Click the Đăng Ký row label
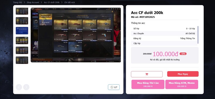Viewport: 215px width, 99px height. 137,38
